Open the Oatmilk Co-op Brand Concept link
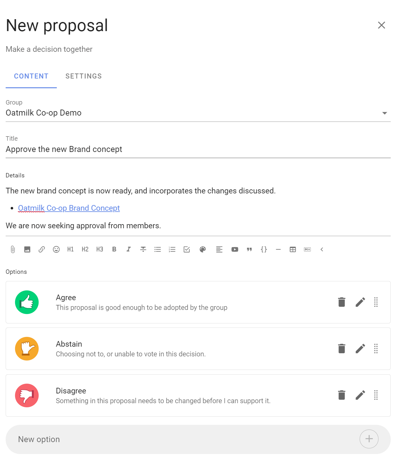This screenshot has width=397, height=460. 69,208
